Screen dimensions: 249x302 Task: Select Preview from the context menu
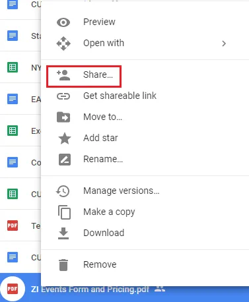click(x=145, y=22)
